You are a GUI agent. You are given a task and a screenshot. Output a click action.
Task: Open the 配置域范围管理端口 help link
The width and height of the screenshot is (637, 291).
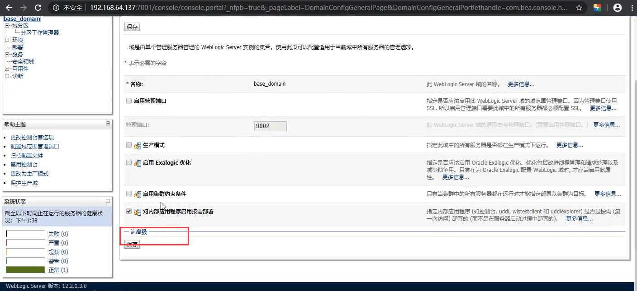pos(35,146)
